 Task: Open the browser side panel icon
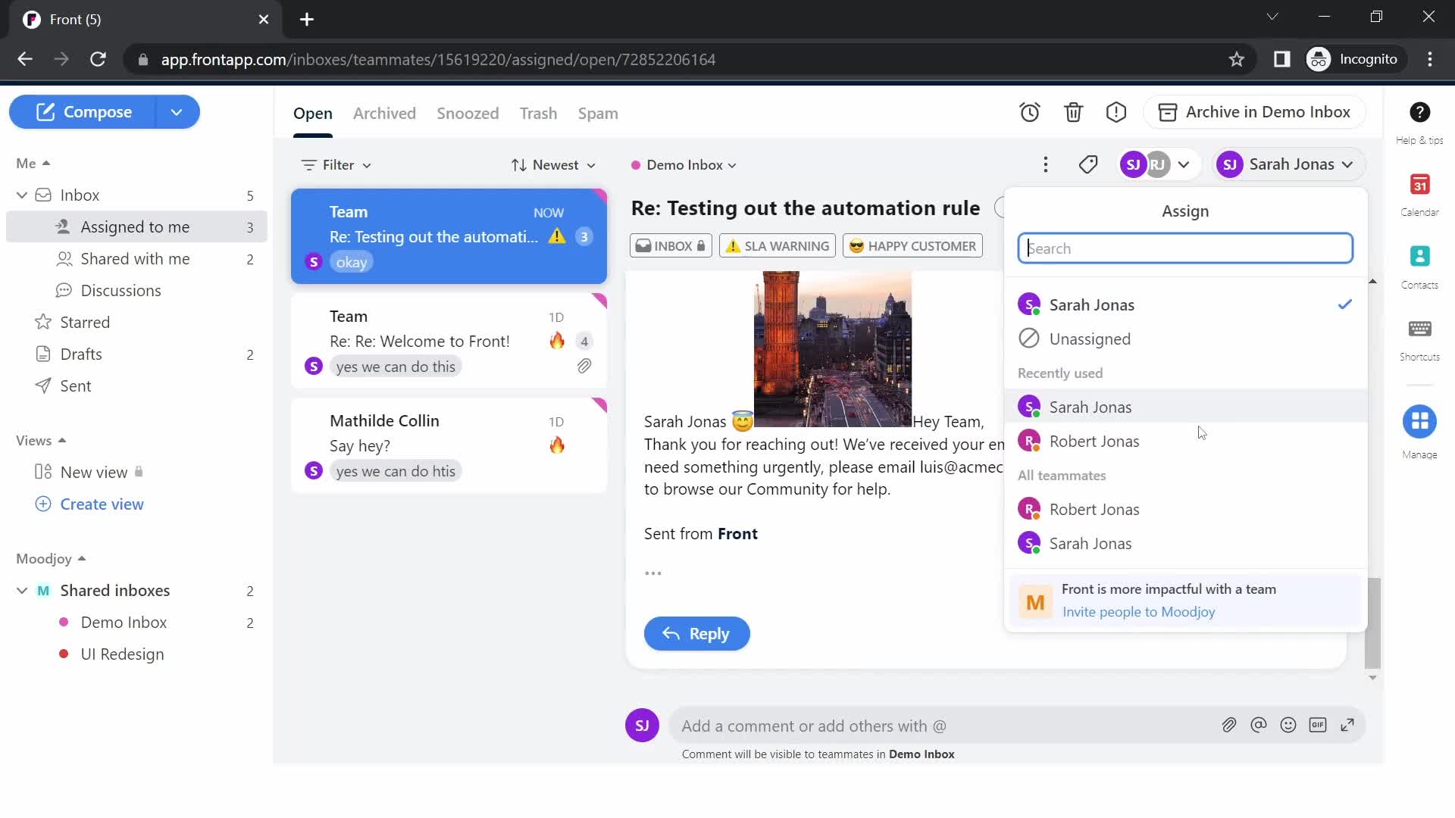(1281, 59)
